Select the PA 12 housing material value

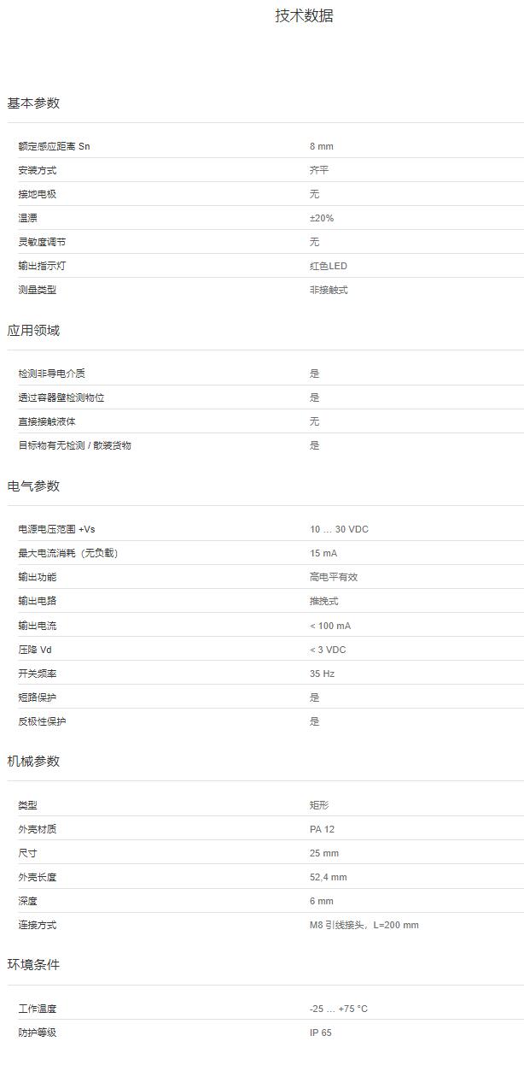pos(322,829)
